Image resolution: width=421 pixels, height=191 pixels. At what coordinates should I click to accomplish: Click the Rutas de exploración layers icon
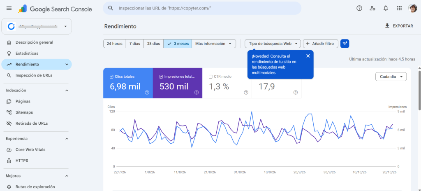pos(9,187)
